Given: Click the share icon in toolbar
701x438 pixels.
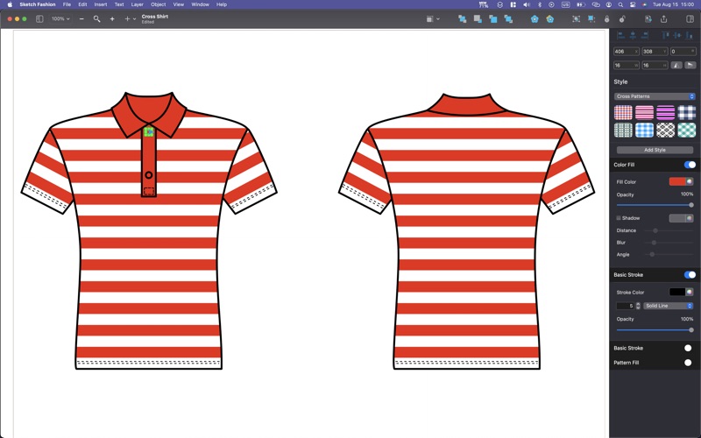Looking at the screenshot, I should click(x=663, y=18).
